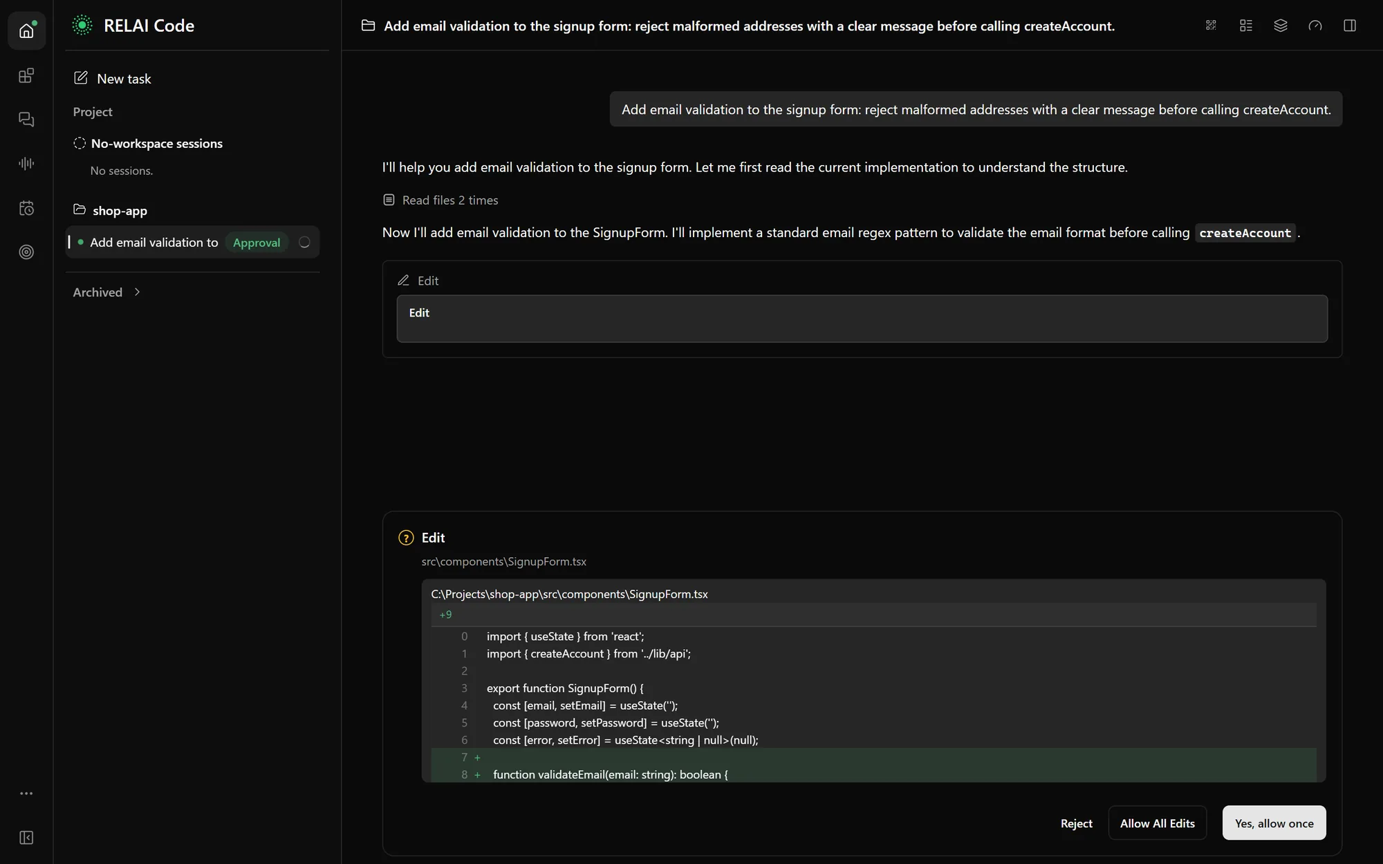
Task: Click Allow All Edits button
Action: coord(1157,823)
